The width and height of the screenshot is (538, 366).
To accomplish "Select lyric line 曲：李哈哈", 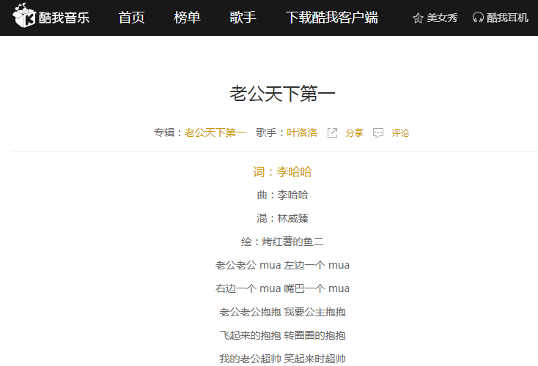I will pyautogui.click(x=282, y=195).
